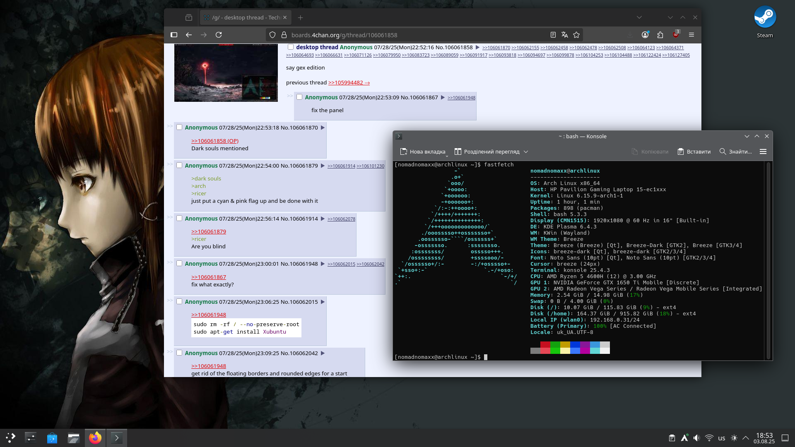Expand show hidden tray icons arrow

[746, 438]
